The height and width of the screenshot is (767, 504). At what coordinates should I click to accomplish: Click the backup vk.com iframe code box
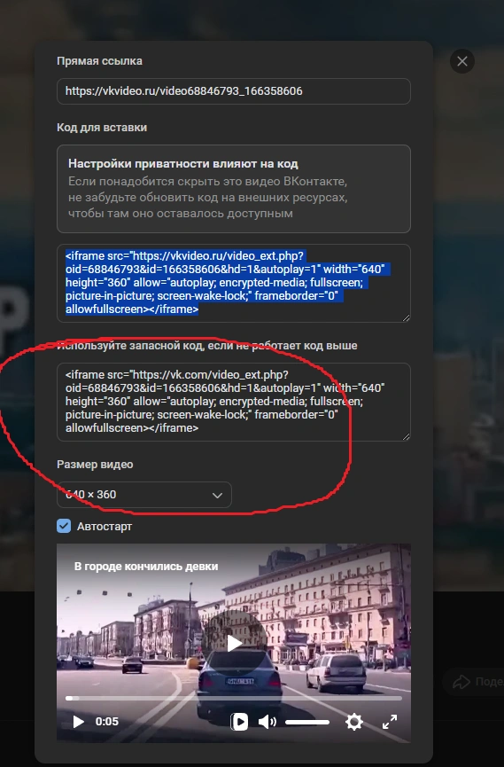pyautogui.click(x=234, y=402)
